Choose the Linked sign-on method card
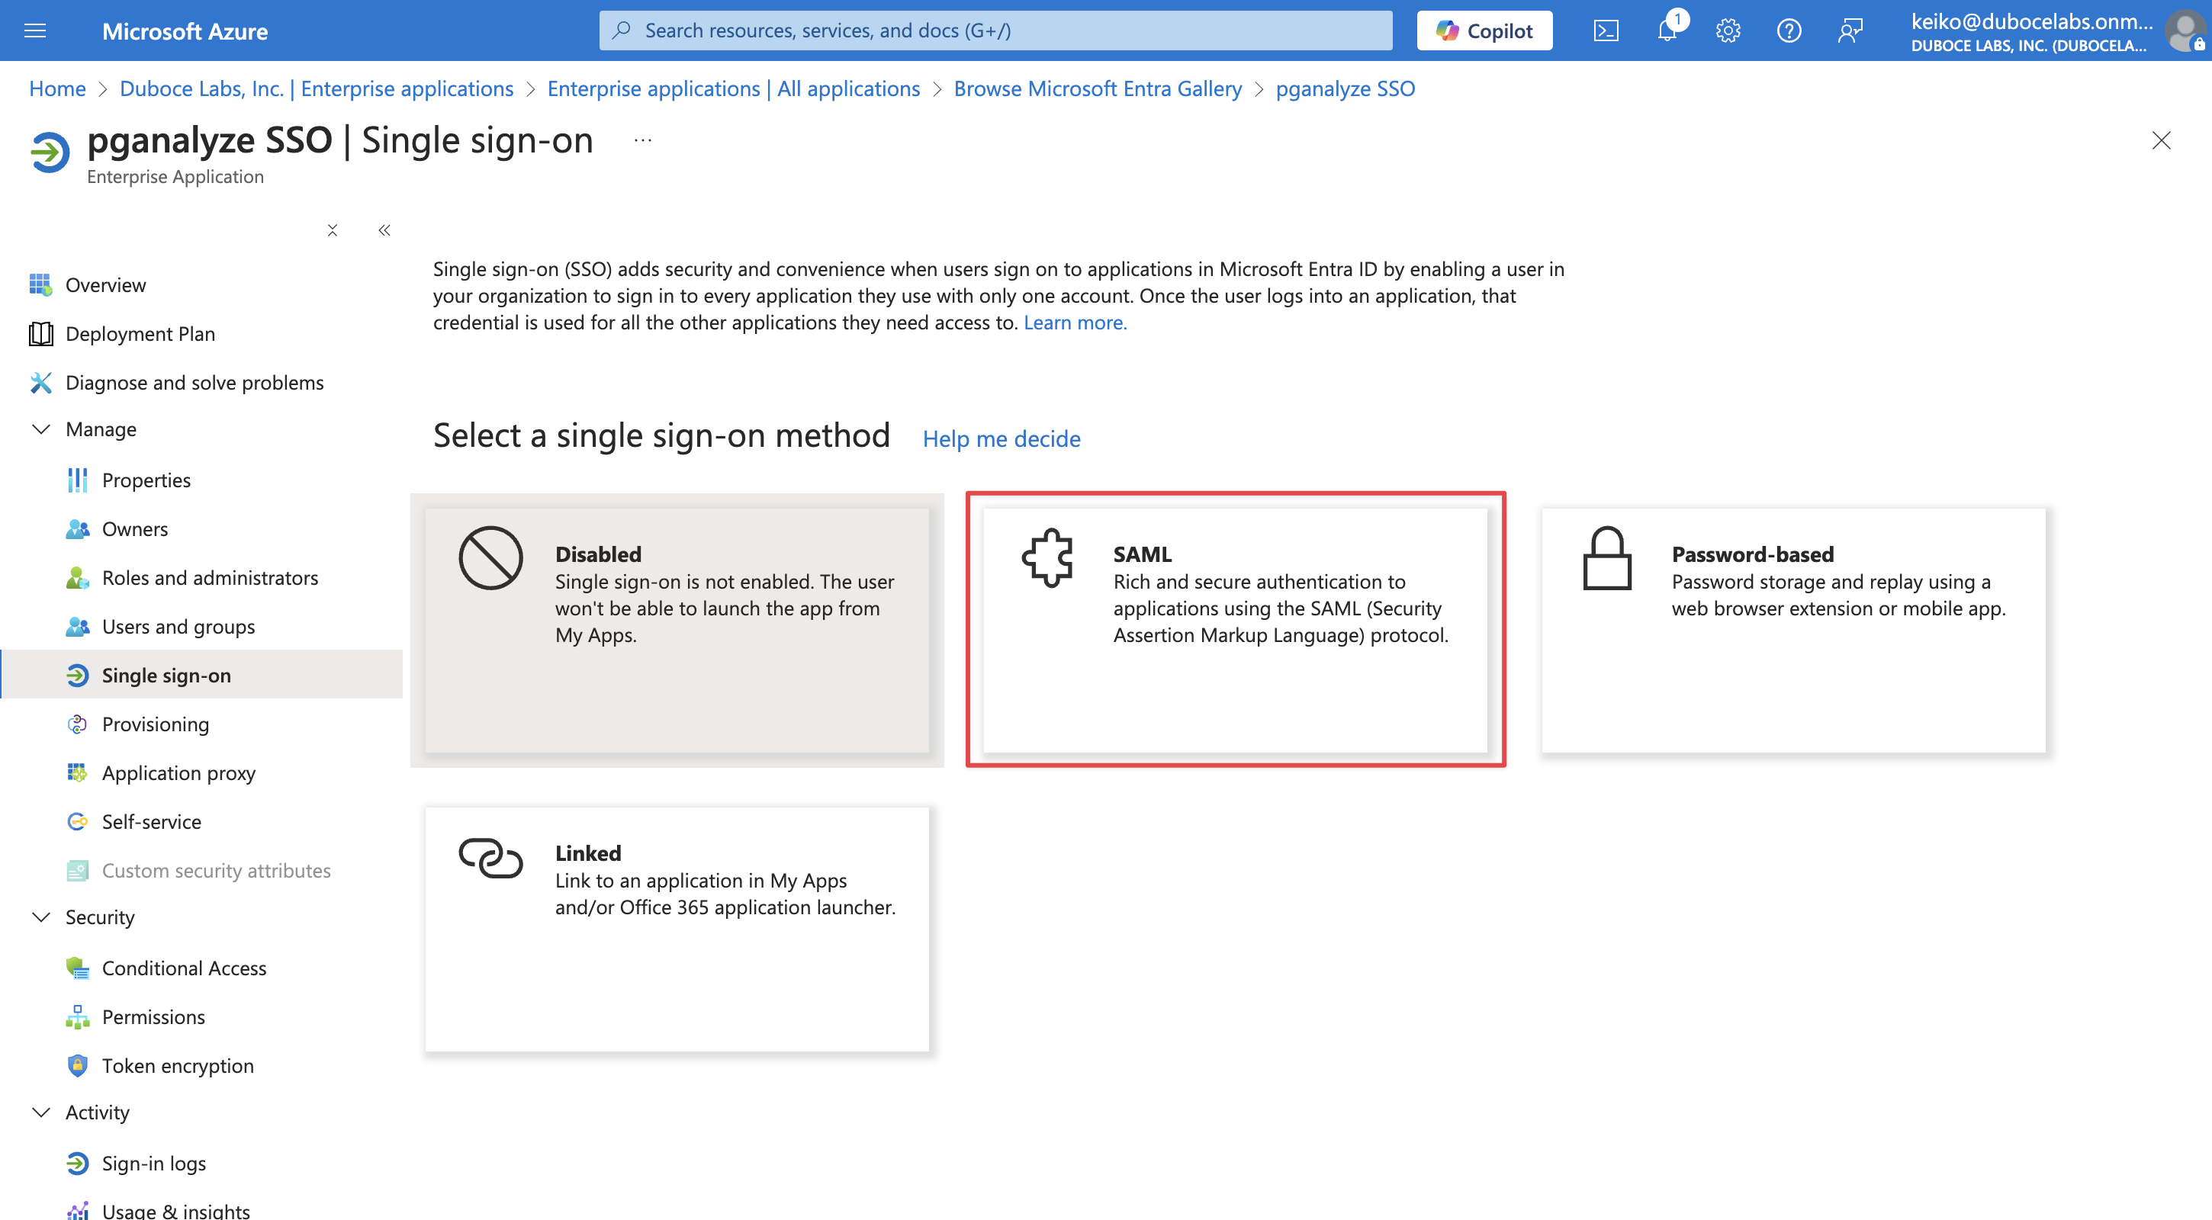Screen dimensions: 2212x1220 [x=677, y=929]
